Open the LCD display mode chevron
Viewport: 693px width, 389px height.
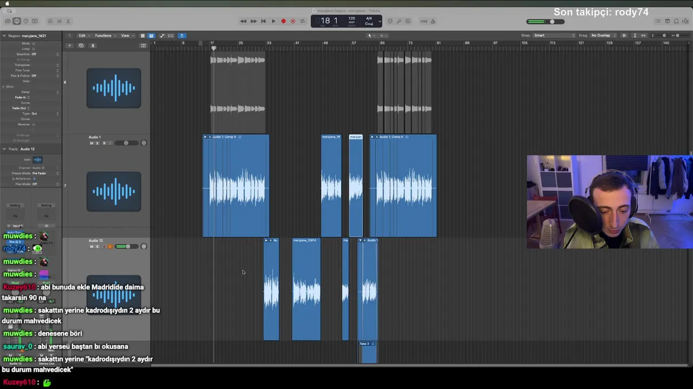pyautogui.click(x=380, y=21)
